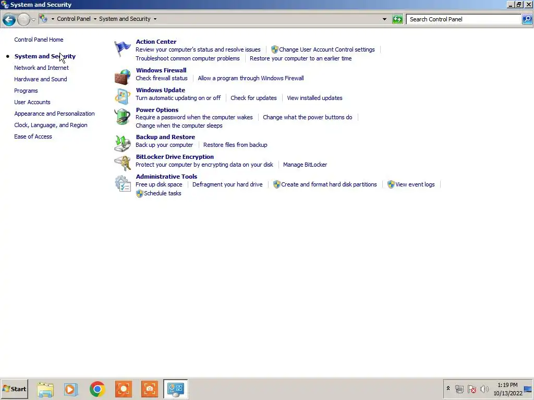The height and width of the screenshot is (400, 534).
Task: Open Windows Media Player from the taskbar
Action: [x=71, y=389]
